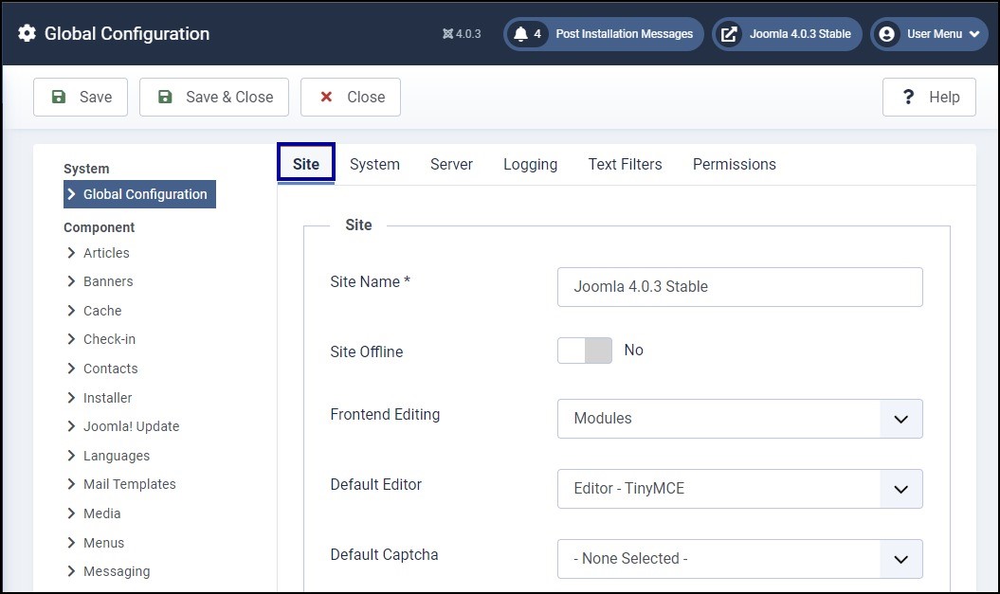Viewport: 1000px width, 594px height.
Task: Open Mail Templates component options
Action: (130, 485)
